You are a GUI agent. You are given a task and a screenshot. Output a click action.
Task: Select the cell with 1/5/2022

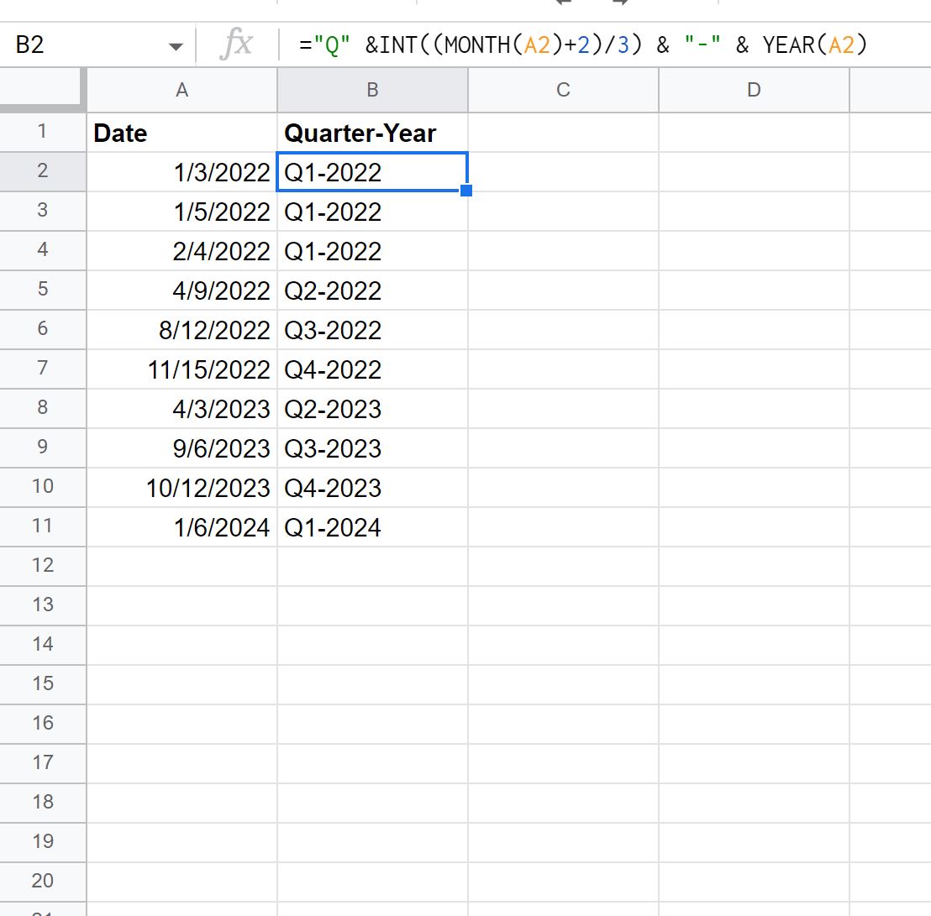(x=181, y=212)
